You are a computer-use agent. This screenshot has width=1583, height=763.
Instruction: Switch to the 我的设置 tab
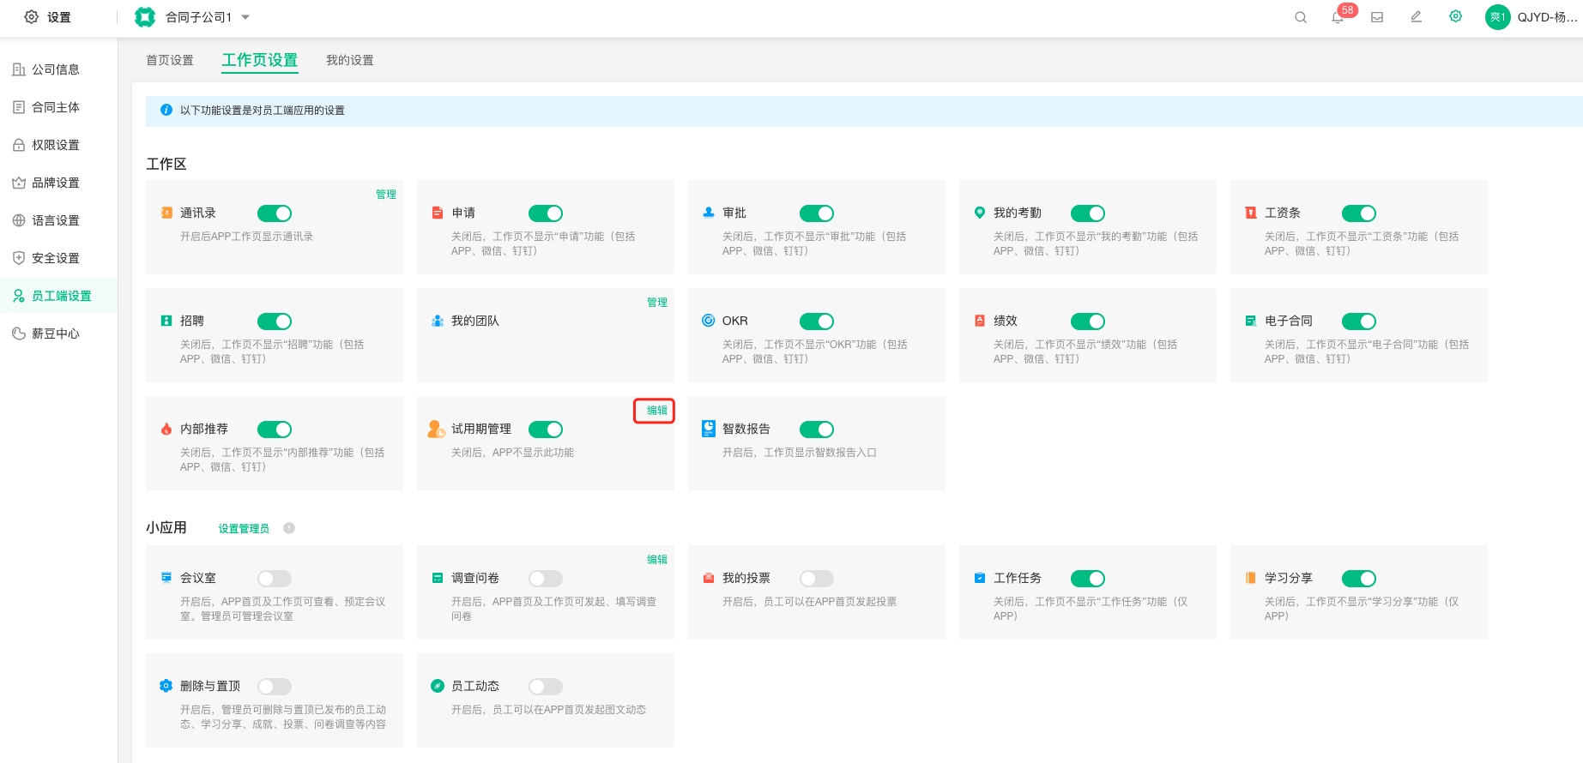pyautogui.click(x=350, y=60)
